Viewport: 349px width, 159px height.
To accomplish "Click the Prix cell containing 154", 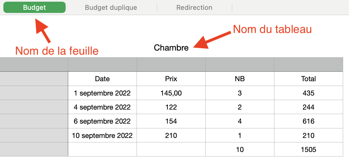I will point(171,121).
